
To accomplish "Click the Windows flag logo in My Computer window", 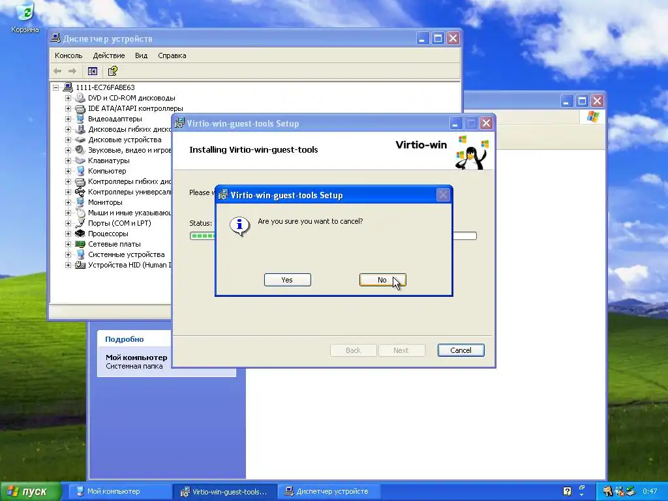I will (x=593, y=117).
